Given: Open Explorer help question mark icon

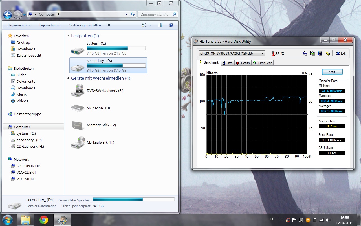Looking at the screenshot, I should point(171,25).
